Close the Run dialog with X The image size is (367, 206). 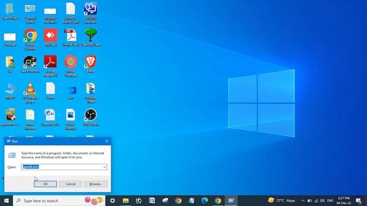[107, 141]
